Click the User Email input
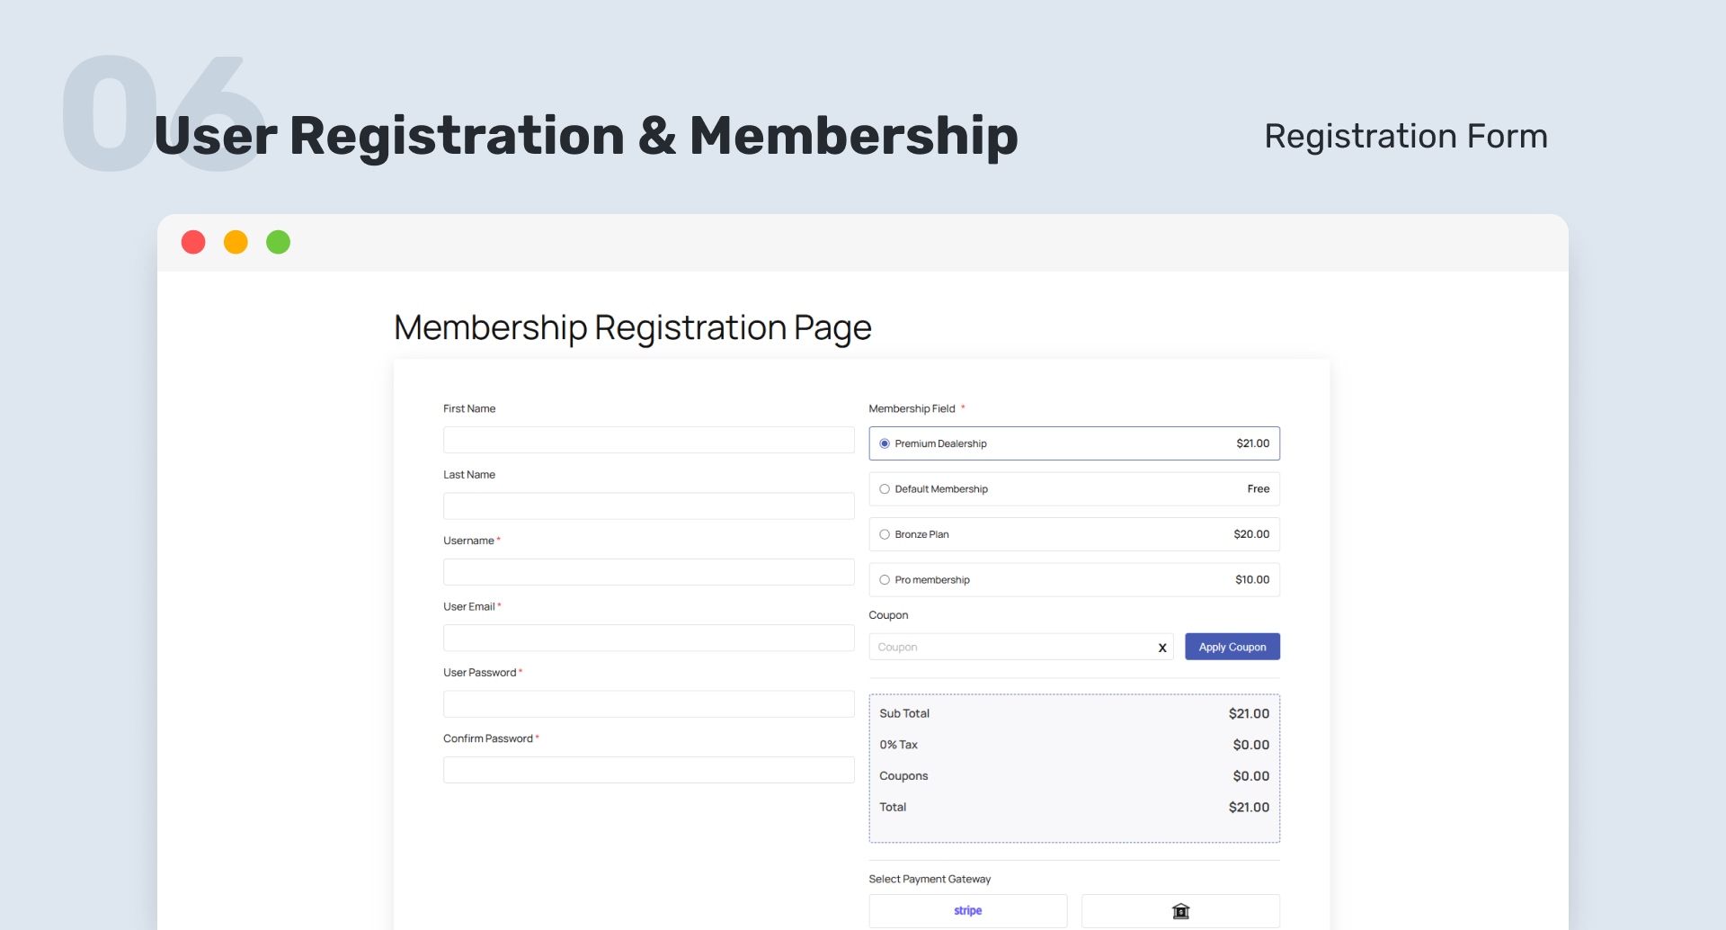This screenshot has width=1726, height=930. click(x=648, y=638)
